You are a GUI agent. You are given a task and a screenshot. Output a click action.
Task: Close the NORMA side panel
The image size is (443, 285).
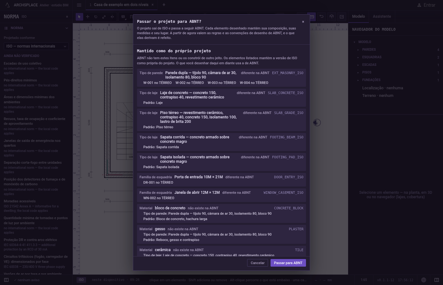point(67,16)
